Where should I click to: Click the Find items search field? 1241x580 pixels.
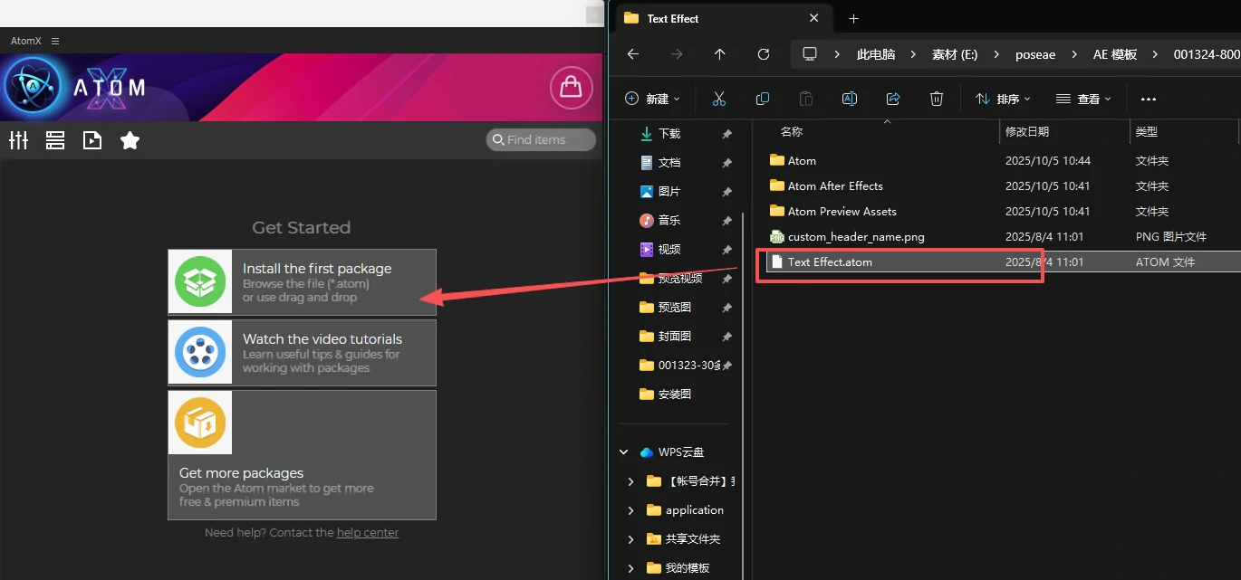542,139
